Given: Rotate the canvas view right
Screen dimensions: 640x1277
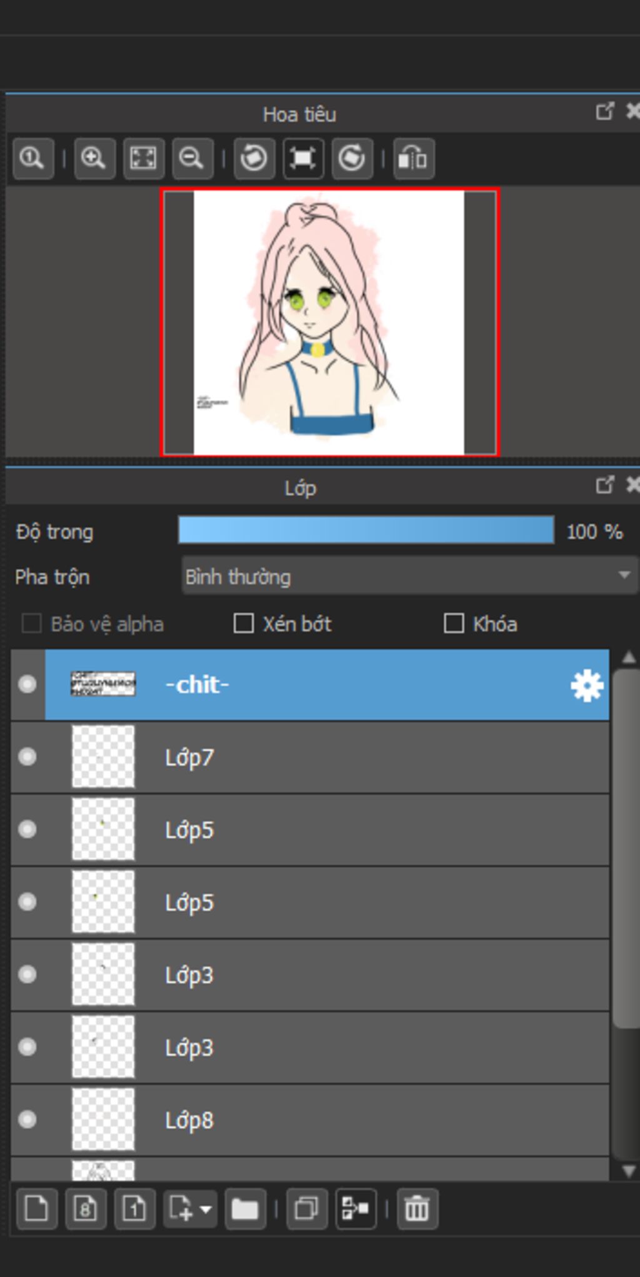Looking at the screenshot, I should (352, 158).
